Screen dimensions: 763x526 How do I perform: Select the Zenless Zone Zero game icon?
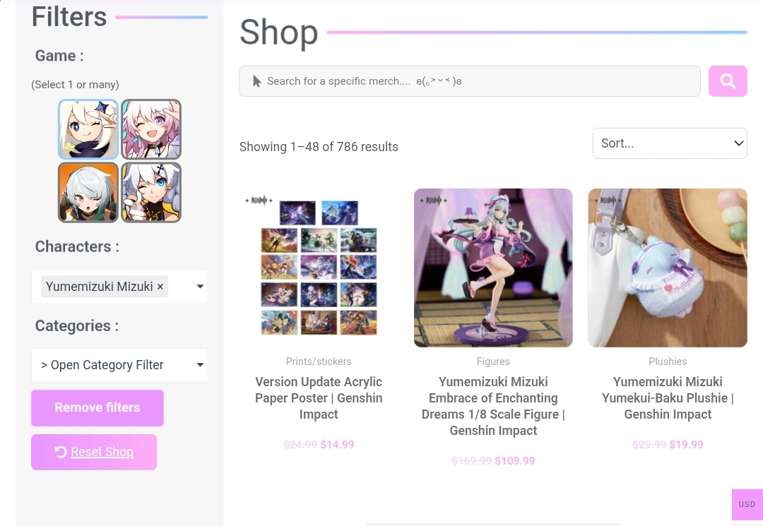(88, 193)
